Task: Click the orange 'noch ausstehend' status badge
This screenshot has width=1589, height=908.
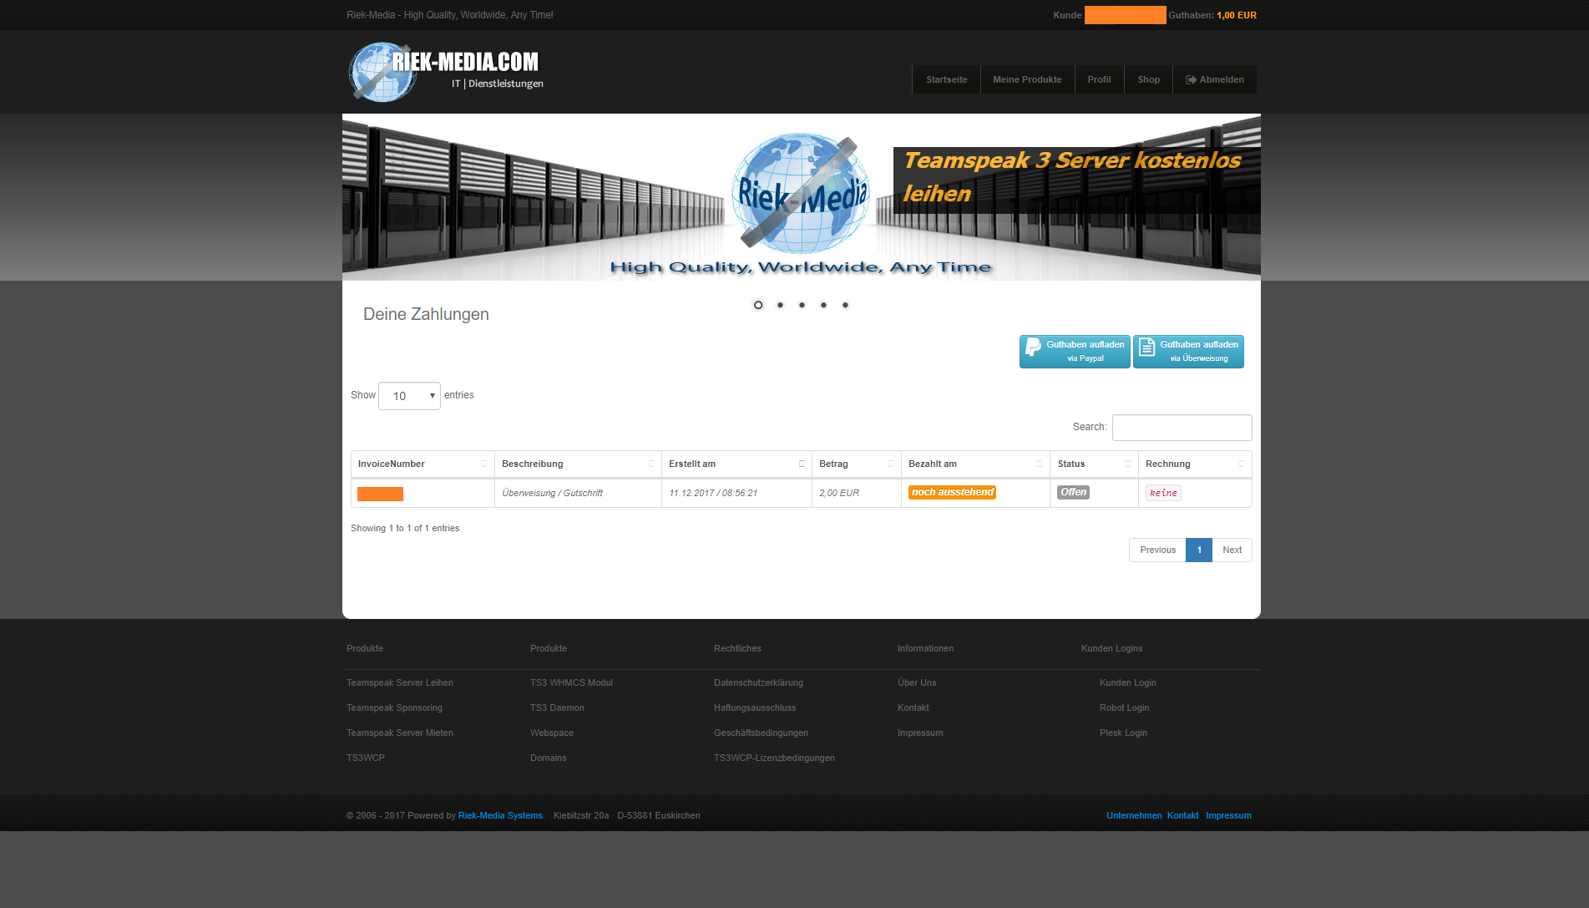Action: [952, 493]
